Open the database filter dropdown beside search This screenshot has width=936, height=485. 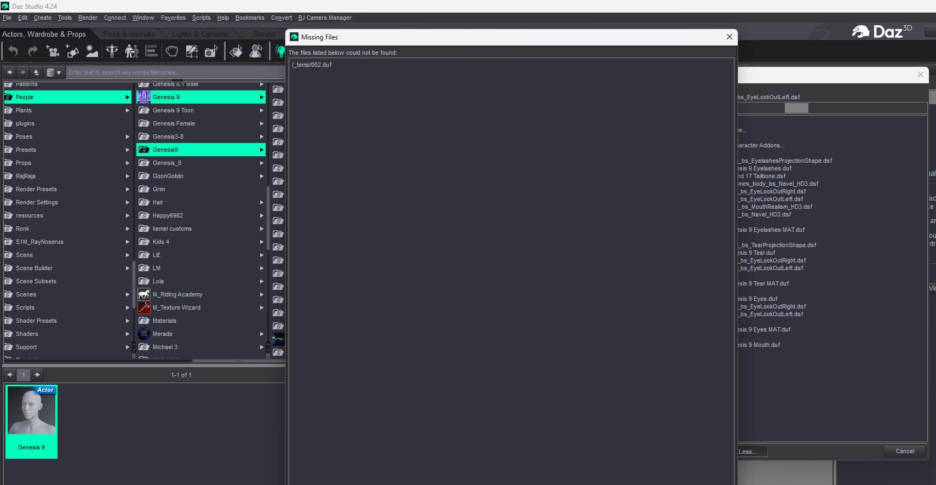[x=53, y=72]
